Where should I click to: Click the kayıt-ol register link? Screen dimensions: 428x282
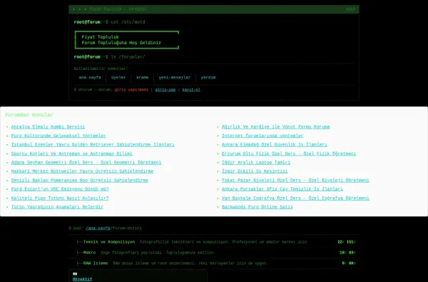tap(191, 90)
